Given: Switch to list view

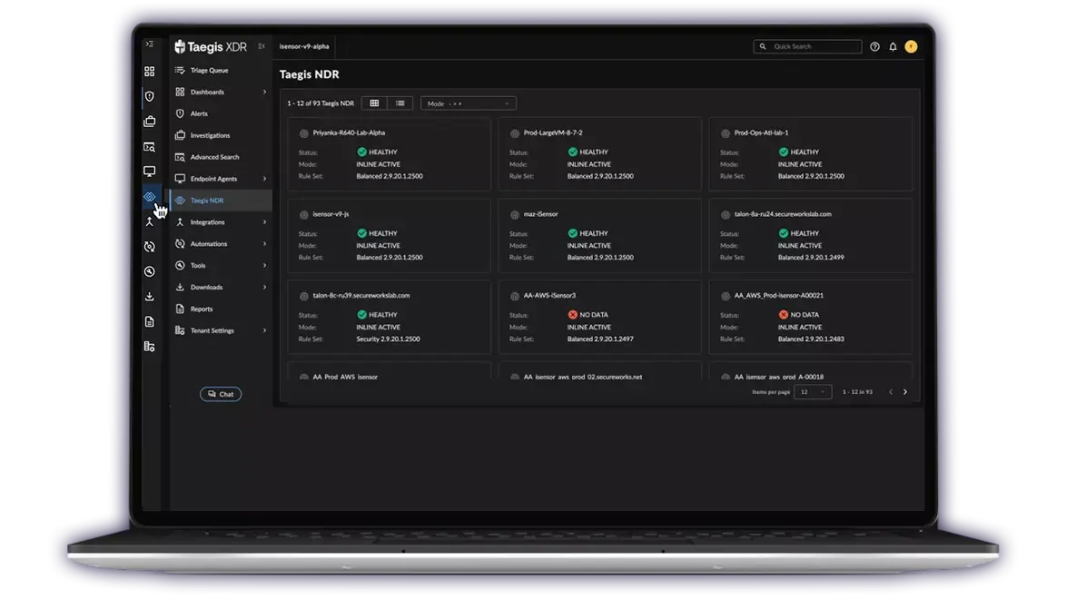Looking at the screenshot, I should pyautogui.click(x=400, y=103).
